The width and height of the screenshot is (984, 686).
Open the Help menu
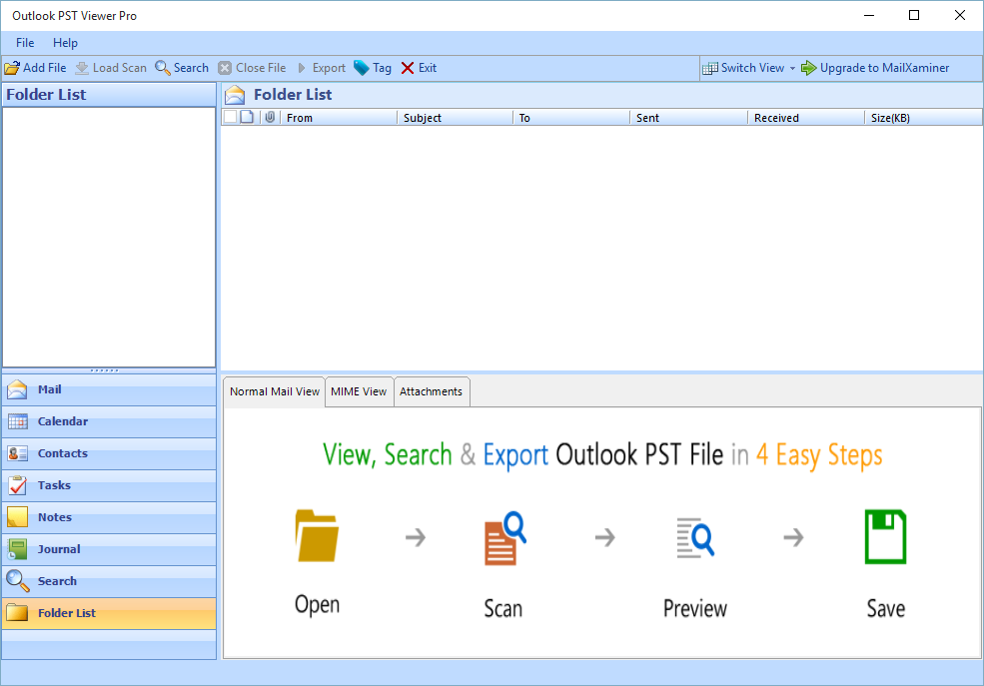(x=65, y=43)
